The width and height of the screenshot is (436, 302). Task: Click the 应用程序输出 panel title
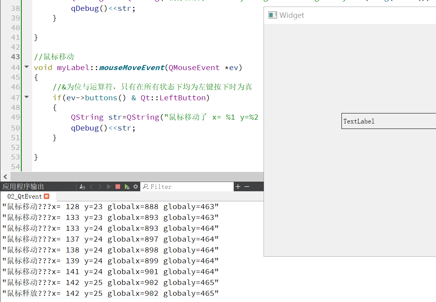(23, 187)
